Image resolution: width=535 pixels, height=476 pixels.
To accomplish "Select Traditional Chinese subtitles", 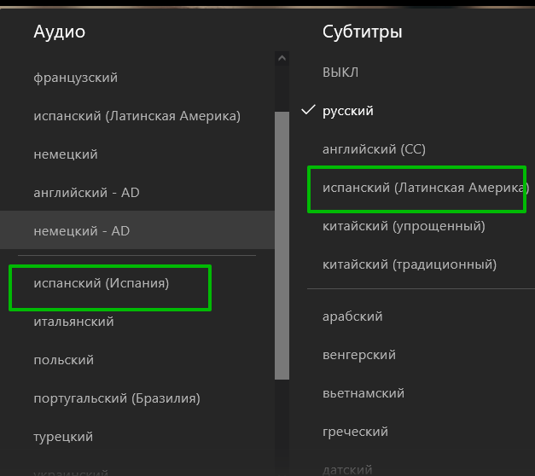I will [409, 264].
